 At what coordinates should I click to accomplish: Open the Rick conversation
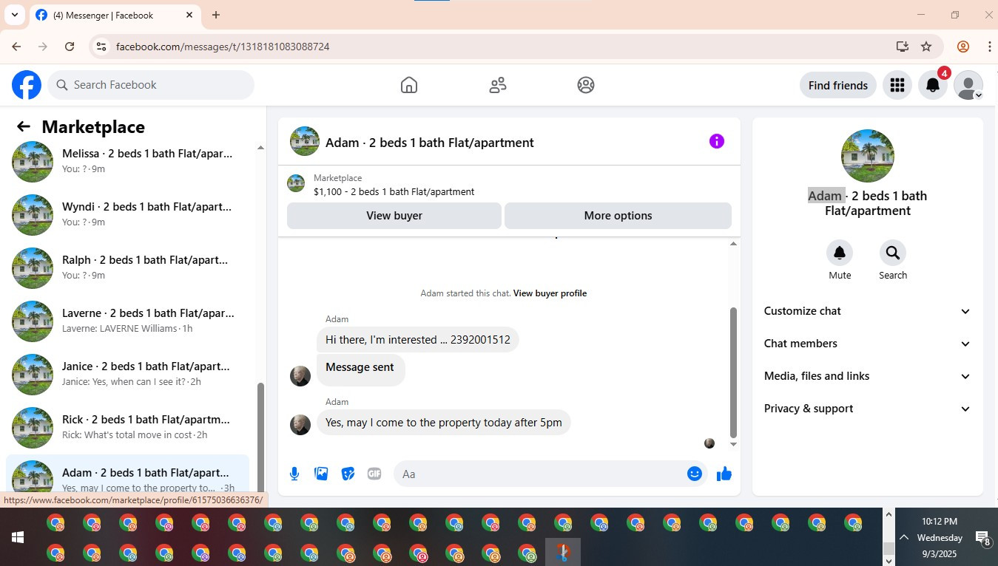(x=128, y=428)
